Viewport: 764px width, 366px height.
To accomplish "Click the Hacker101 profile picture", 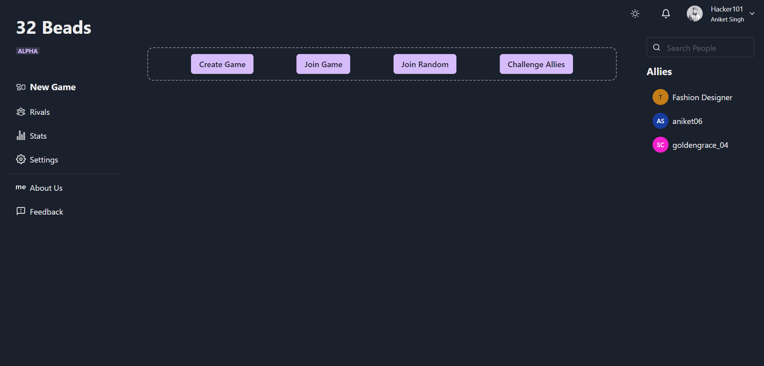I will pos(694,14).
